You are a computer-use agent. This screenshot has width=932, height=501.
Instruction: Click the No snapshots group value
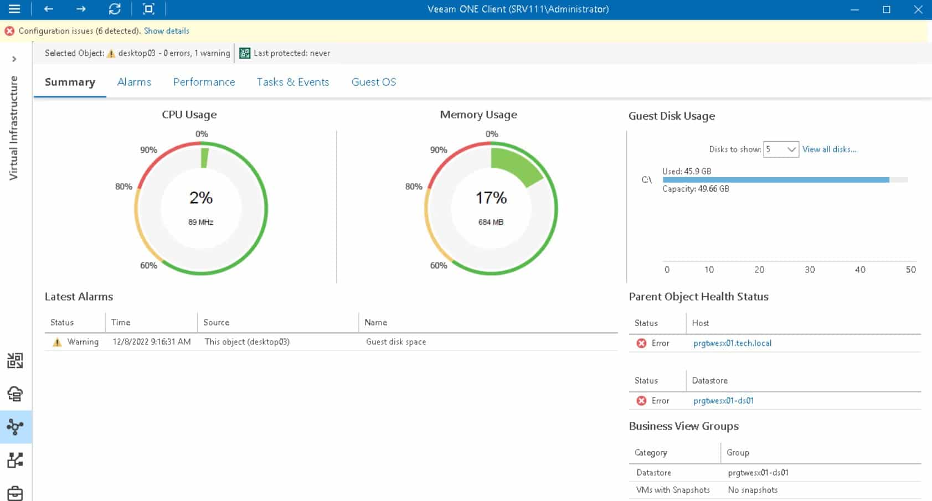pos(753,490)
